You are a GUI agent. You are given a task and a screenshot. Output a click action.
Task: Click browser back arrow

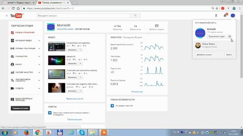point(3,8)
